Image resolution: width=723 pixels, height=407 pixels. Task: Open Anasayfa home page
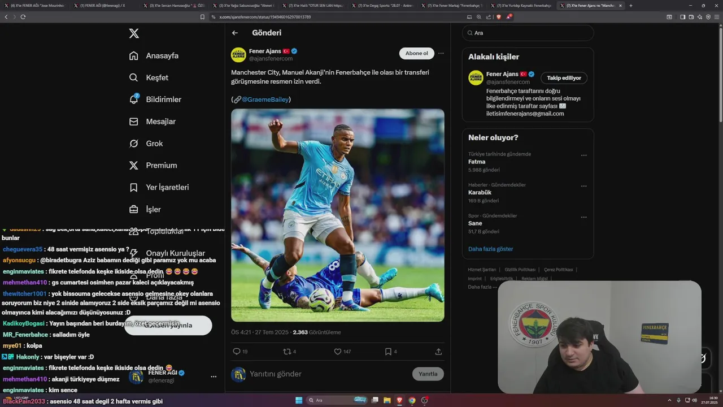pyautogui.click(x=154, y=55)
